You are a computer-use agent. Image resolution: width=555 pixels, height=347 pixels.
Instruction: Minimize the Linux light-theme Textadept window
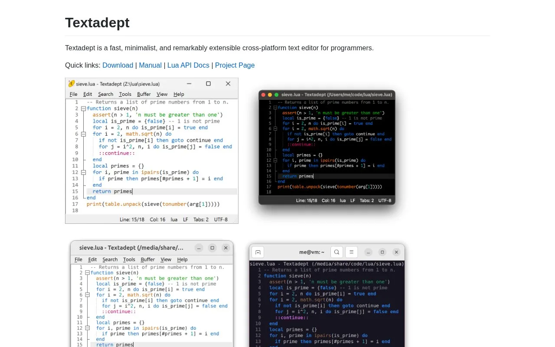coord(199,248)
